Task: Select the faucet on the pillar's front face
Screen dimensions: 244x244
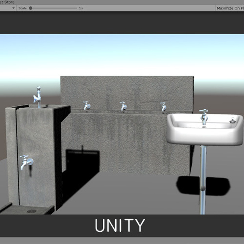Action: pos(26,162)
